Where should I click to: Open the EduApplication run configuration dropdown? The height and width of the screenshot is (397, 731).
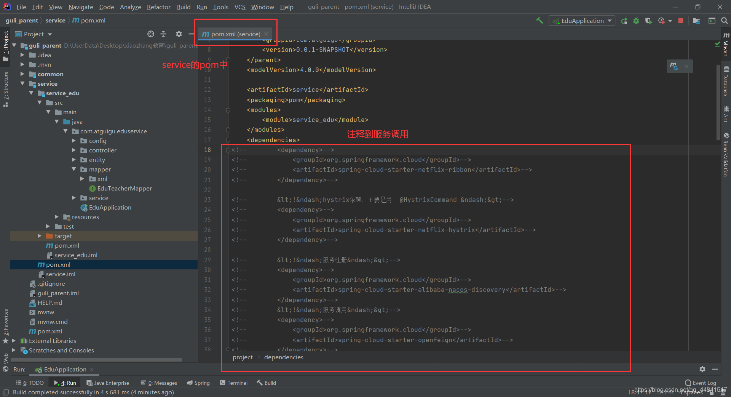pyautogui.click(x=582, y=21)
